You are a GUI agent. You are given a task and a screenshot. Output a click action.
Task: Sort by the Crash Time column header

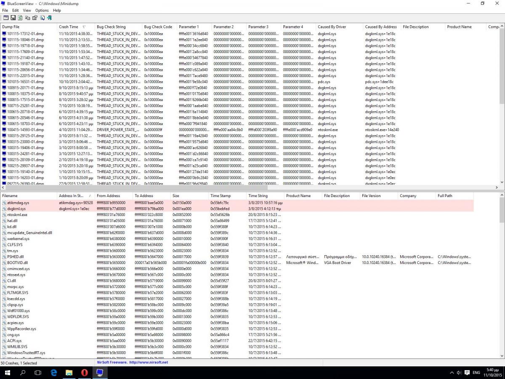tap(76, 27)
